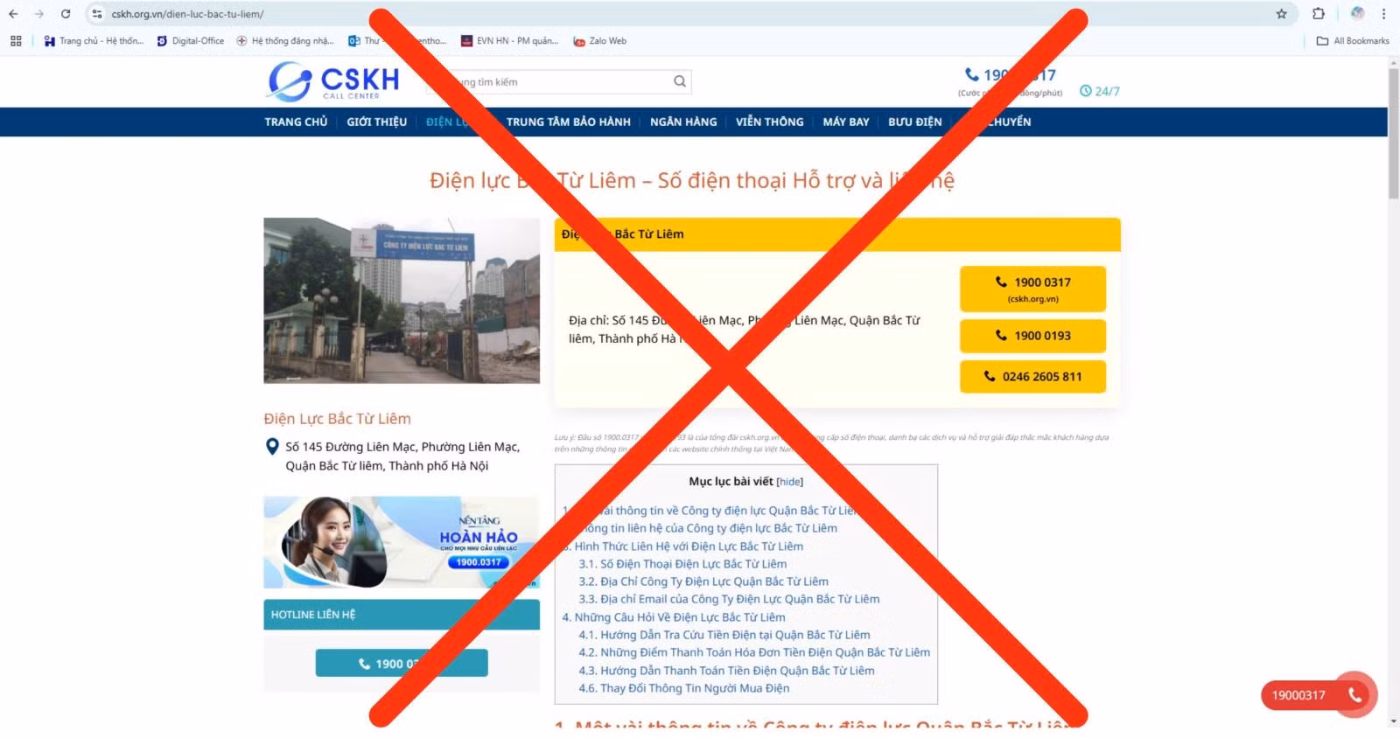Open the Digital-Office bookmark

point(191,41)
